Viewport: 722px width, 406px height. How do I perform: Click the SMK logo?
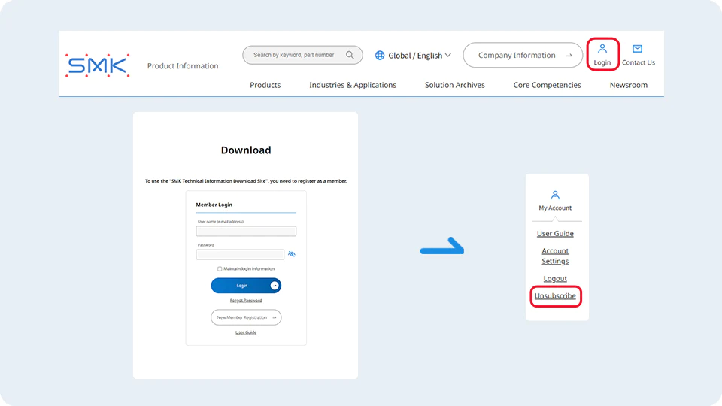click(x=98, y=65)
